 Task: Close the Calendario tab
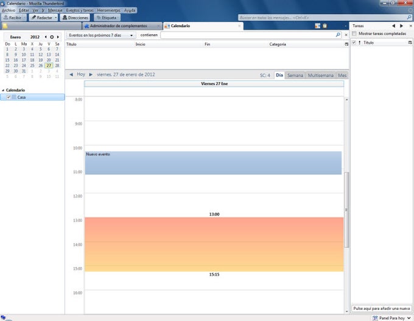(239, 26)
